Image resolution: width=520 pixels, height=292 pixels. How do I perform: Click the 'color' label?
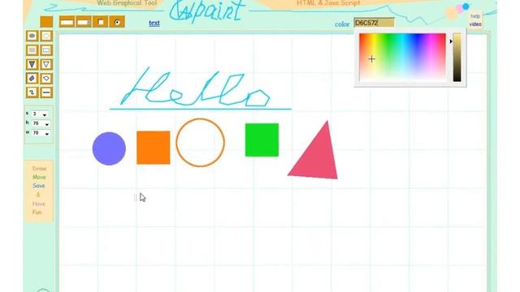(342, 24)
